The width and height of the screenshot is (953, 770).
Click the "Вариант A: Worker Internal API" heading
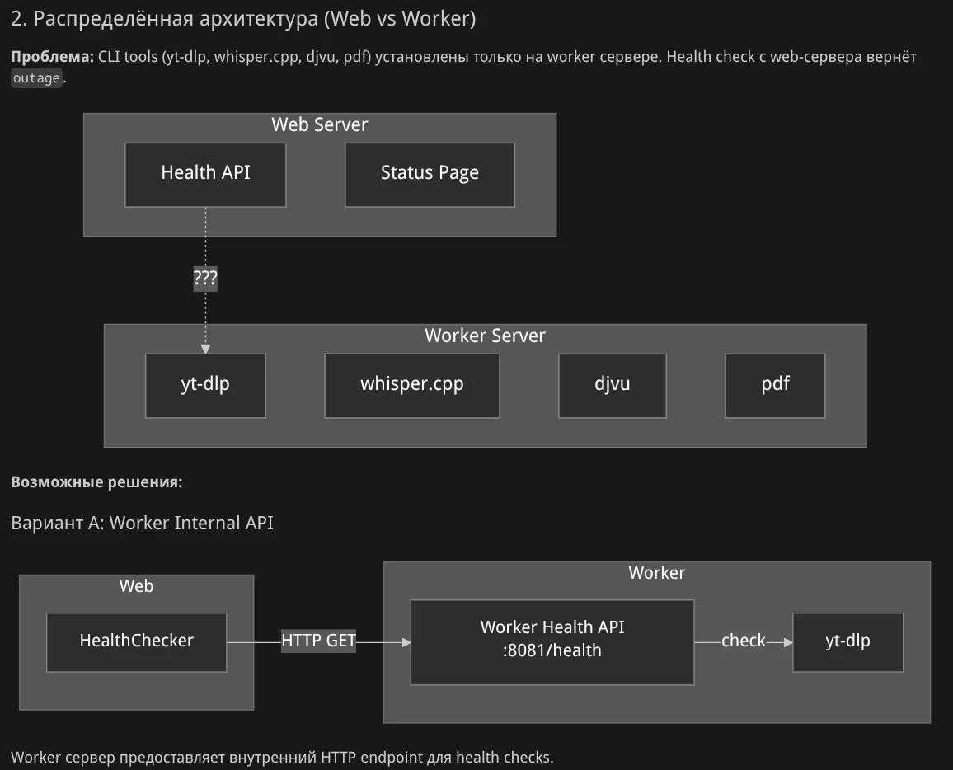[142, 524]
